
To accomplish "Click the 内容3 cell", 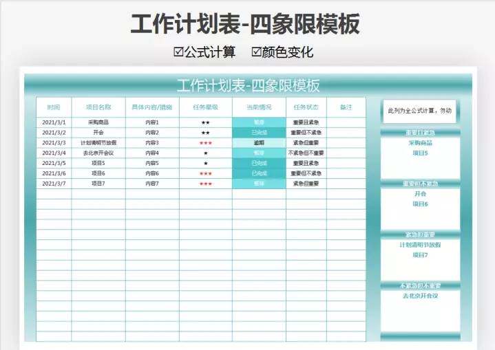I will click(152, 143).
